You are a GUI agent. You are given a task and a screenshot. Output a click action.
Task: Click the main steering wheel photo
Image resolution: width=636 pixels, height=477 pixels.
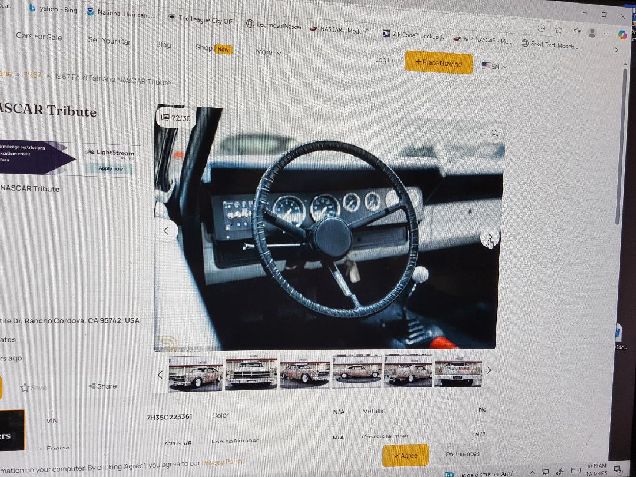click(329, 229)
